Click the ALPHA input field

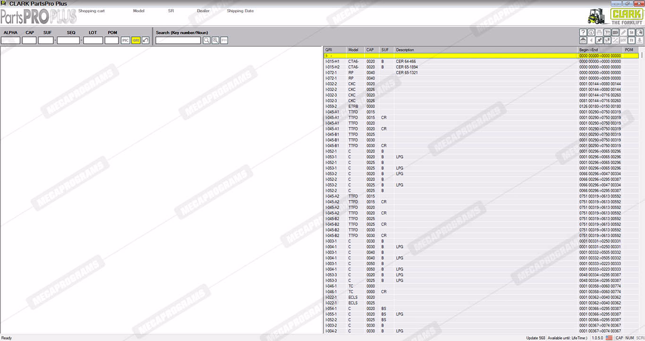(x=10, y=41)
